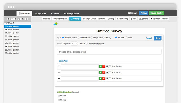Image resolution: width=181 pixels, height=103 pixels.
Task: Select the Drop-down type radio button
Action: click(91, 37)
